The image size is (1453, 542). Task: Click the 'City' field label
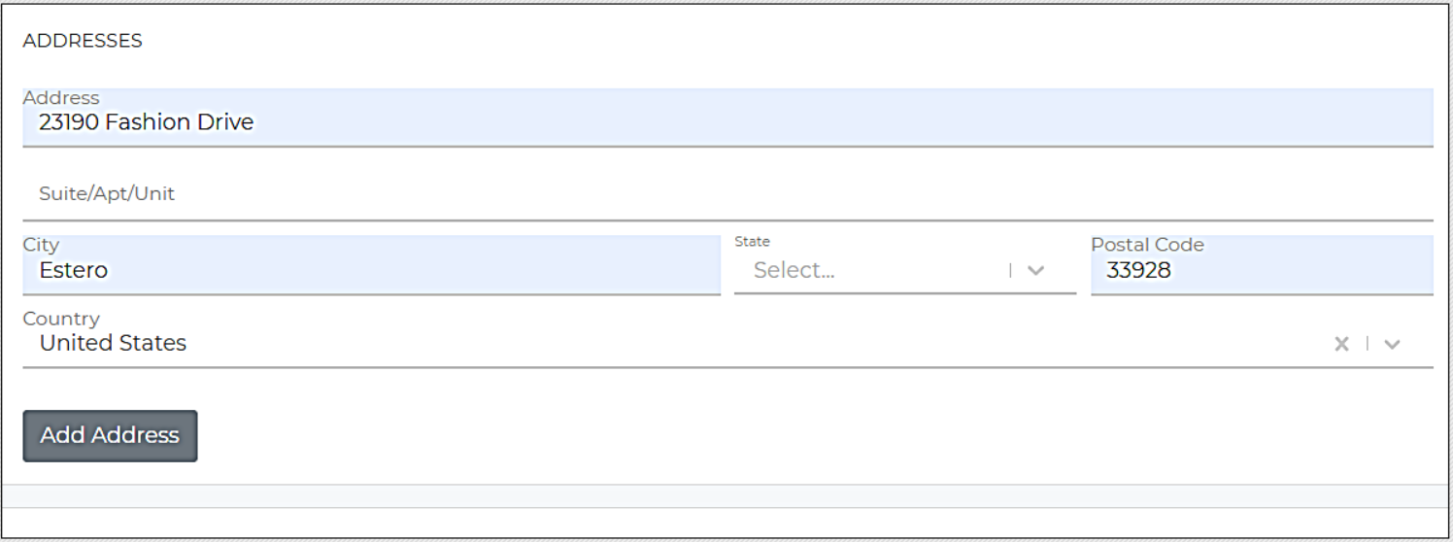pos(41,246)
